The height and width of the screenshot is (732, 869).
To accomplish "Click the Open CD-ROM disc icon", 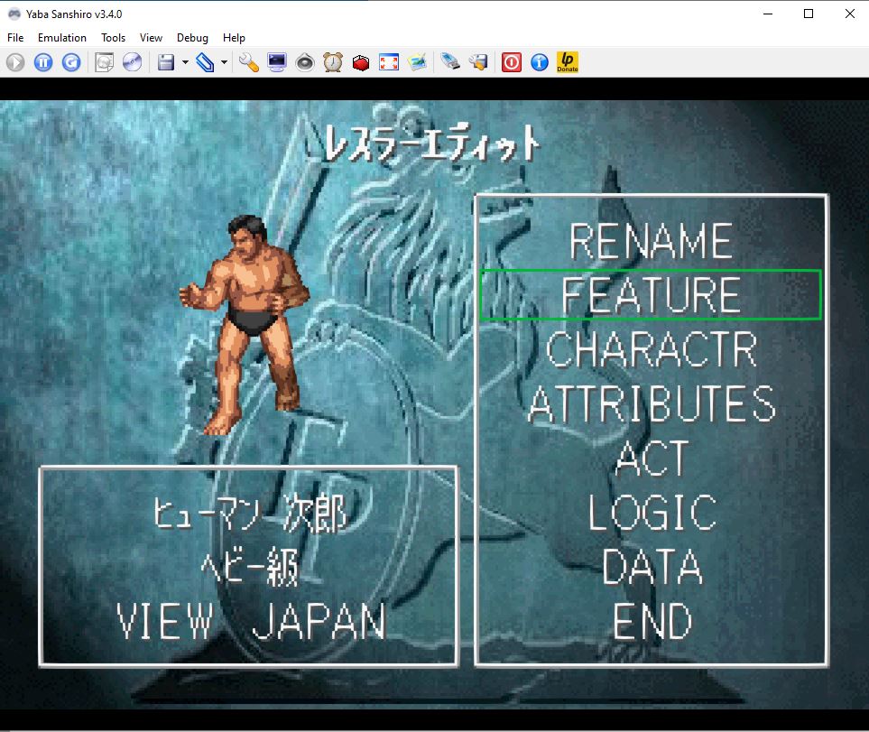I will click(x=132, y=62).
